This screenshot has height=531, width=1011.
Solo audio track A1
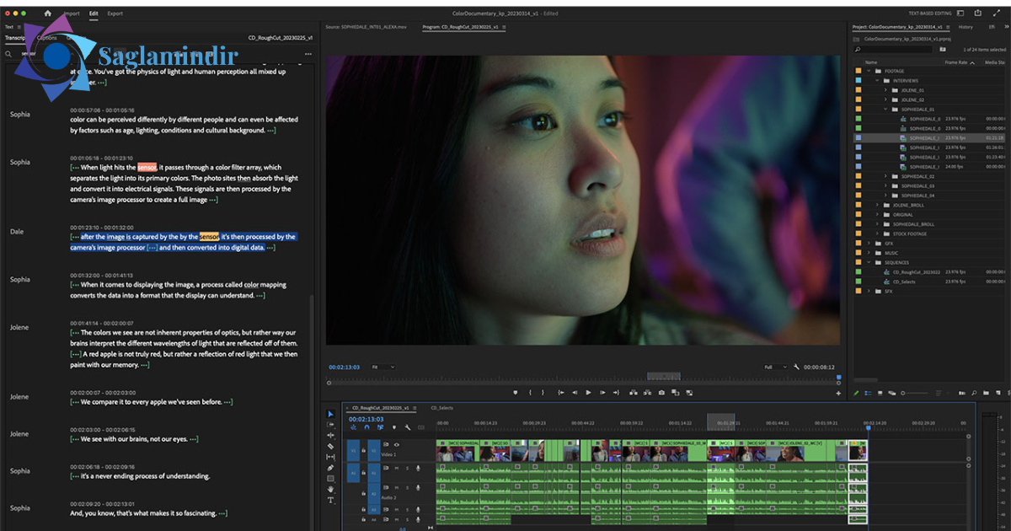(x=407, y=469)
